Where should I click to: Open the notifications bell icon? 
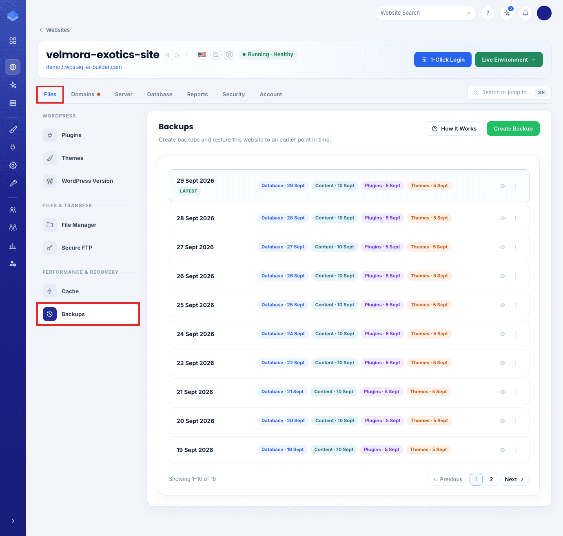pyautogui.click(x=525, y=13)
